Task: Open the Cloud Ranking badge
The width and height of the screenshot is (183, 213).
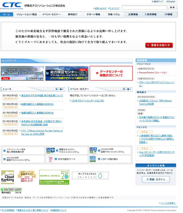Action: [8, 177]
